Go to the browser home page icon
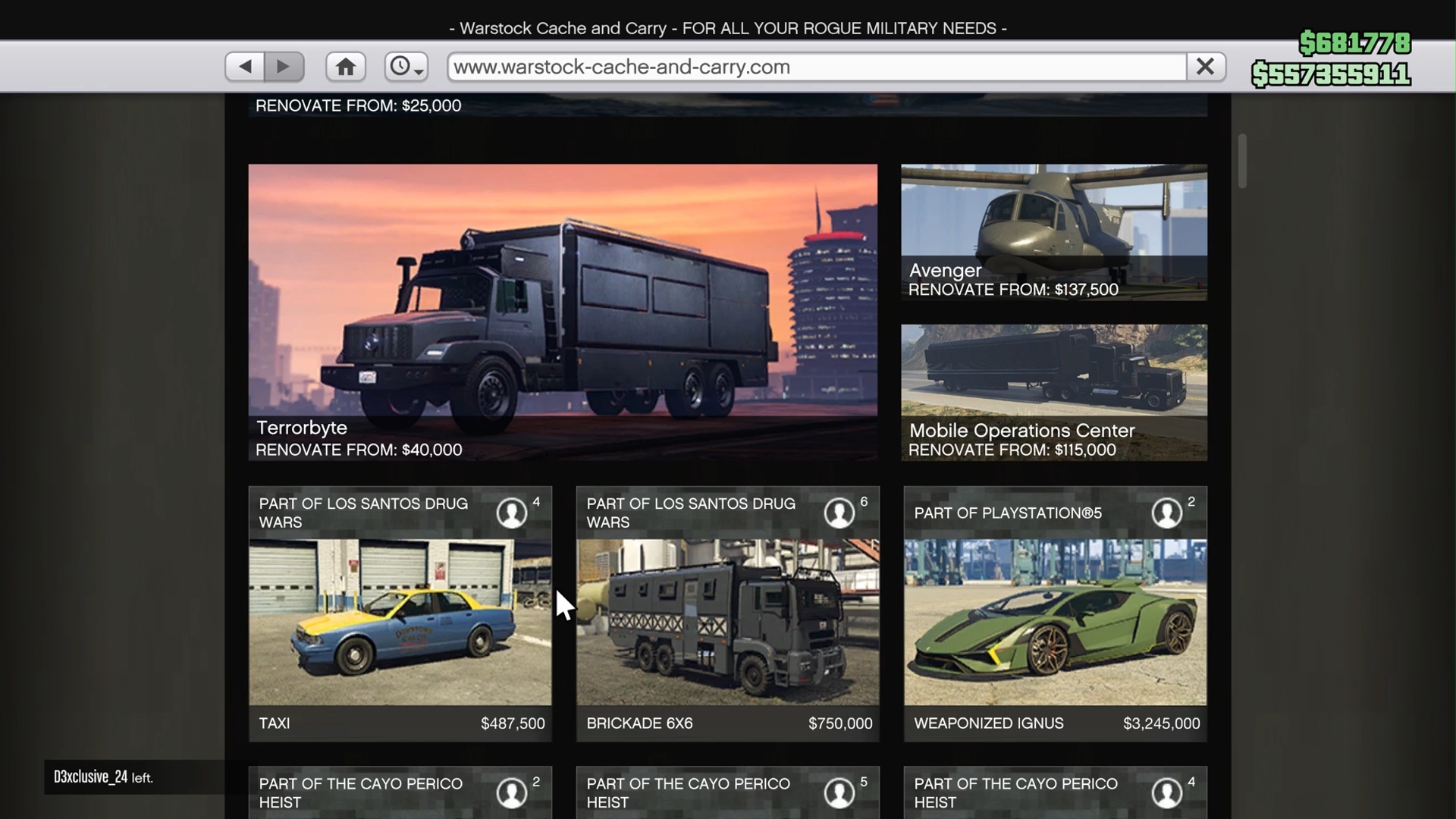Image resolution: width=1456 pixels, height=819 pixels. pyautogui.click(x=346, y=67)
